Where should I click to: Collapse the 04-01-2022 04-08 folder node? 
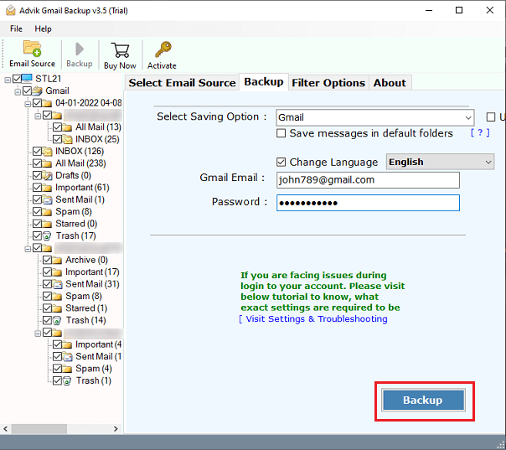coord(28,104)
